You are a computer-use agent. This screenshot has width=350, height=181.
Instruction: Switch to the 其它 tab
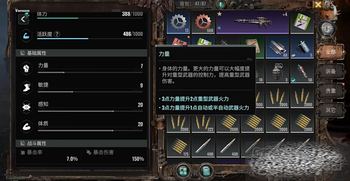click(x=331, y=110)
